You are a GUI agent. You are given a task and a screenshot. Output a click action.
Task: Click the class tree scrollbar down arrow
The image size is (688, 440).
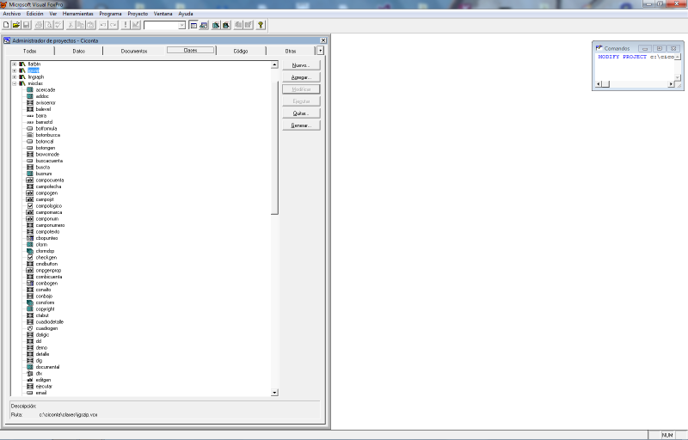click(x=274, y=393)
